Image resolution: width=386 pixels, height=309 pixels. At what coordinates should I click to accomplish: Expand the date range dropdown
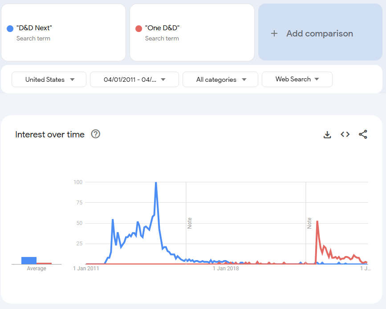[x=134, y=80]
